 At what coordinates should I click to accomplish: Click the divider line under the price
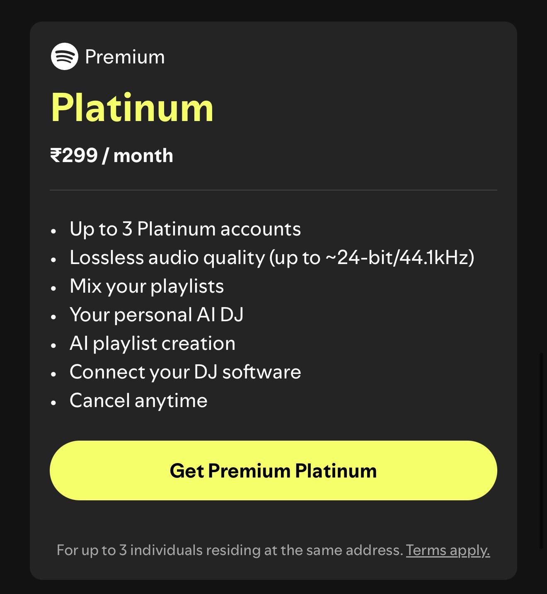click(x=273, y=190)
